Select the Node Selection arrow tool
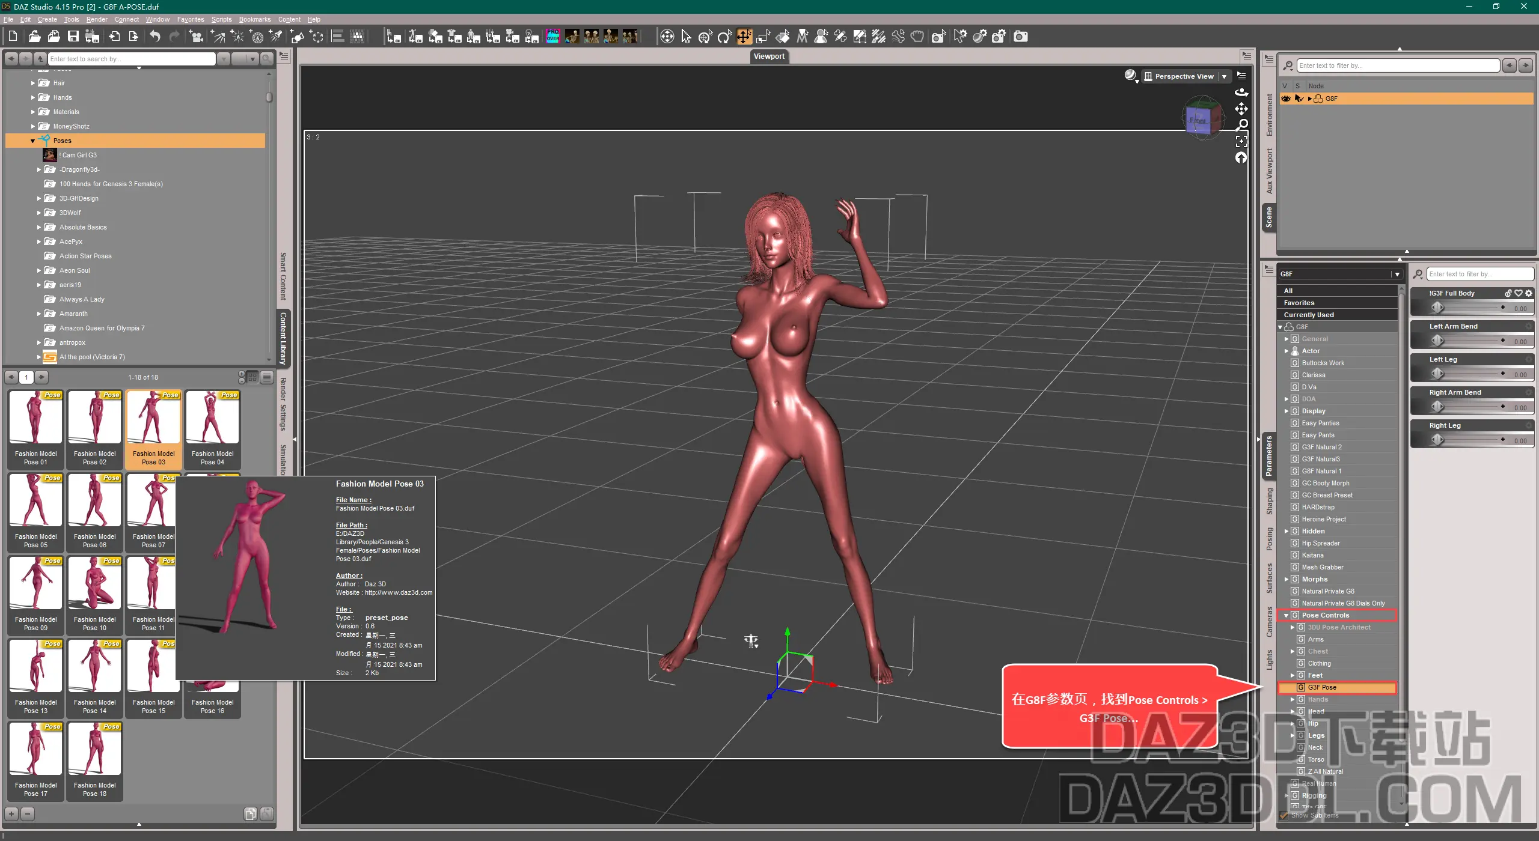This screenshot has height=841, width=1539. click(686, 37)
